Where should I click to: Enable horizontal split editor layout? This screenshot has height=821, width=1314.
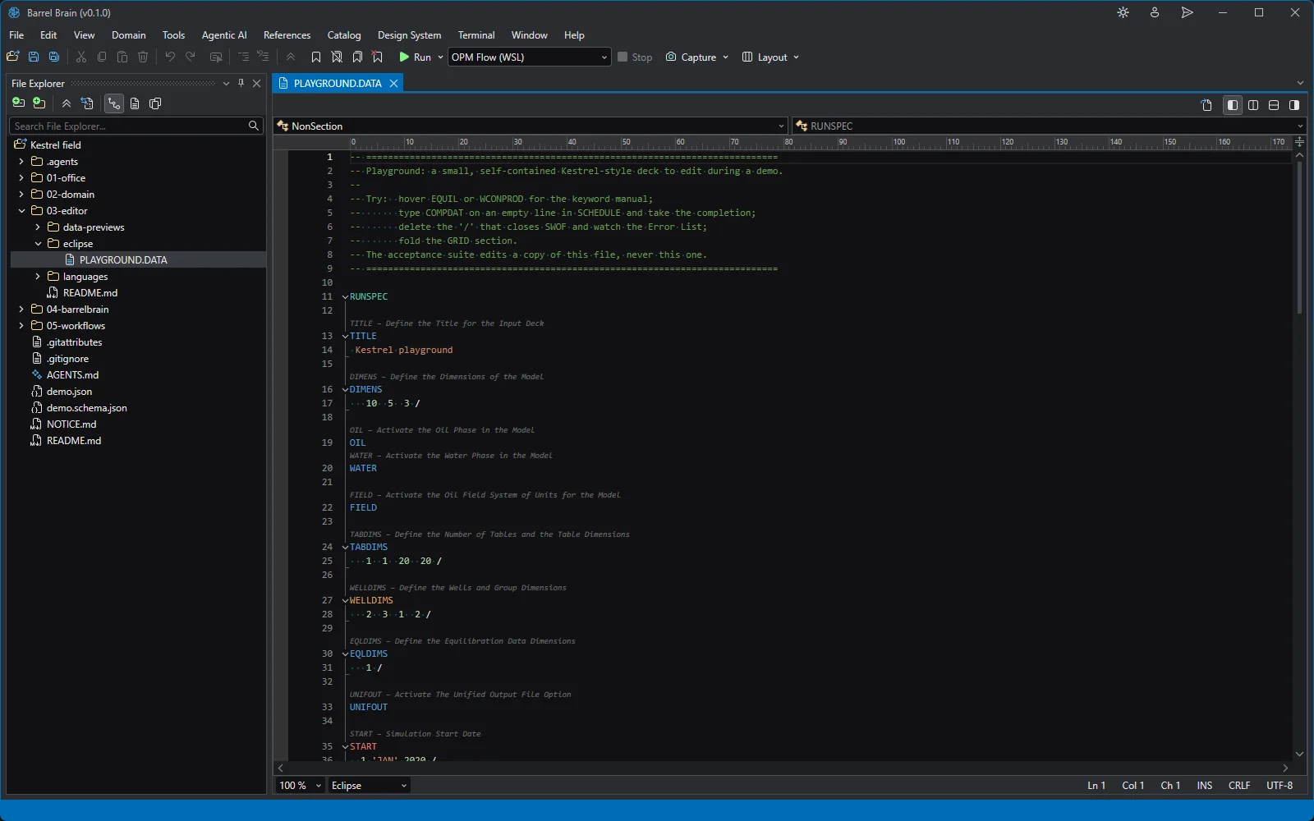coord(1274,105)
